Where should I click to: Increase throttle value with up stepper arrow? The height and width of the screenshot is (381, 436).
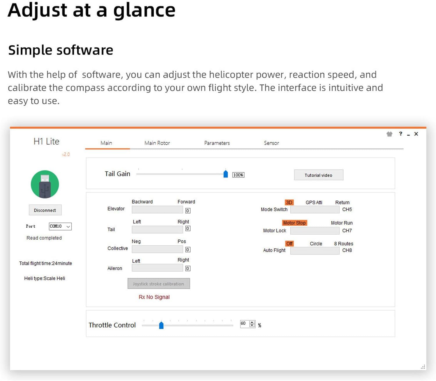252,322
